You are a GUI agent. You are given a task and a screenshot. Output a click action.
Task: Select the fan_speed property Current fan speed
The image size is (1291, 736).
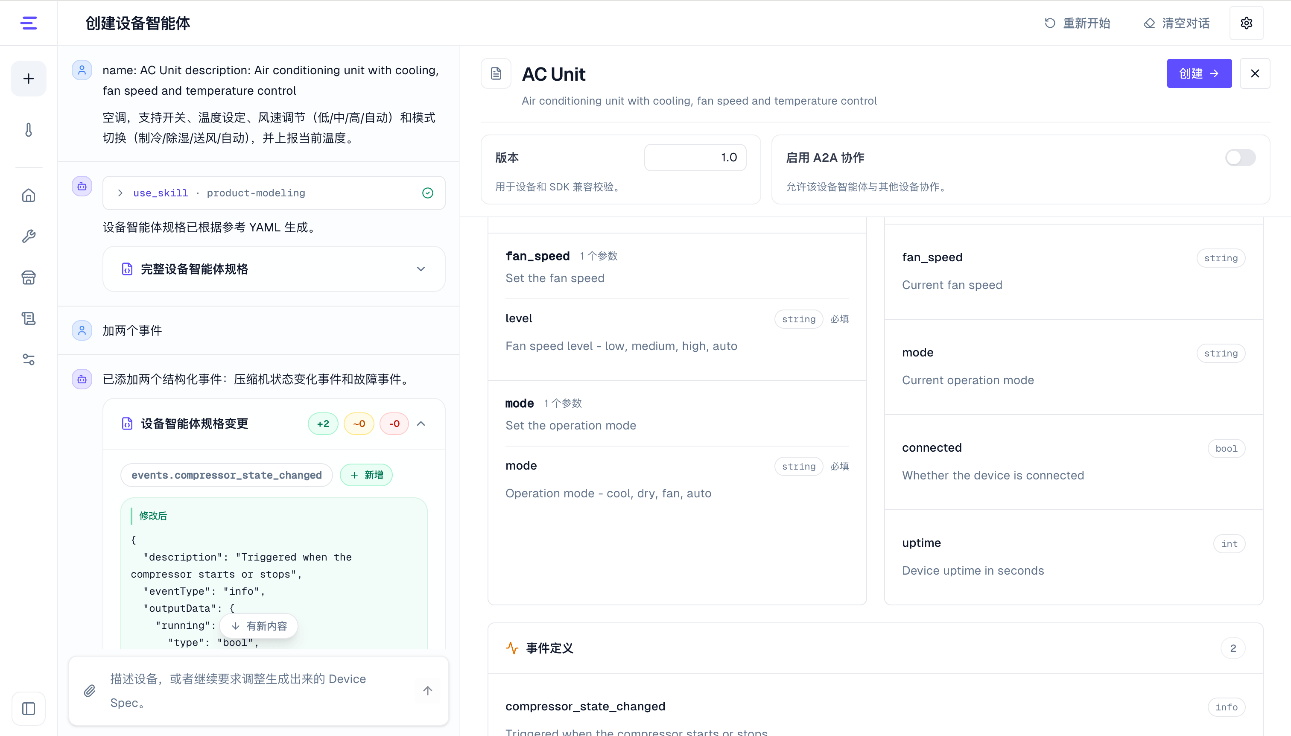[x=1074, y=272]
